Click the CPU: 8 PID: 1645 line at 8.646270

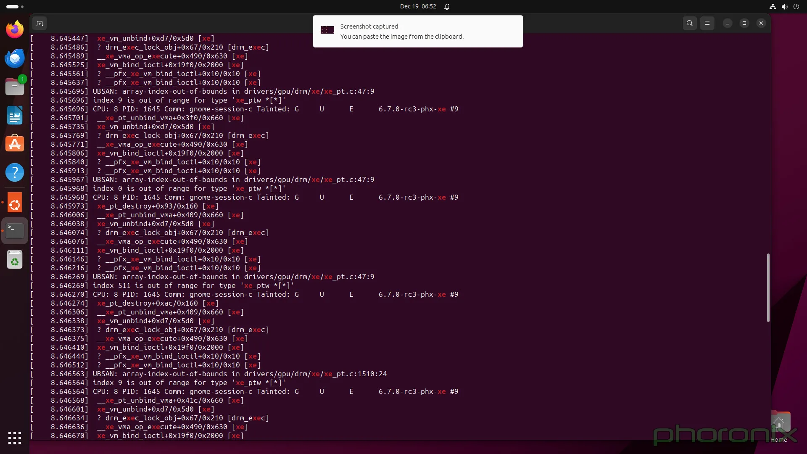coord(244,294)
